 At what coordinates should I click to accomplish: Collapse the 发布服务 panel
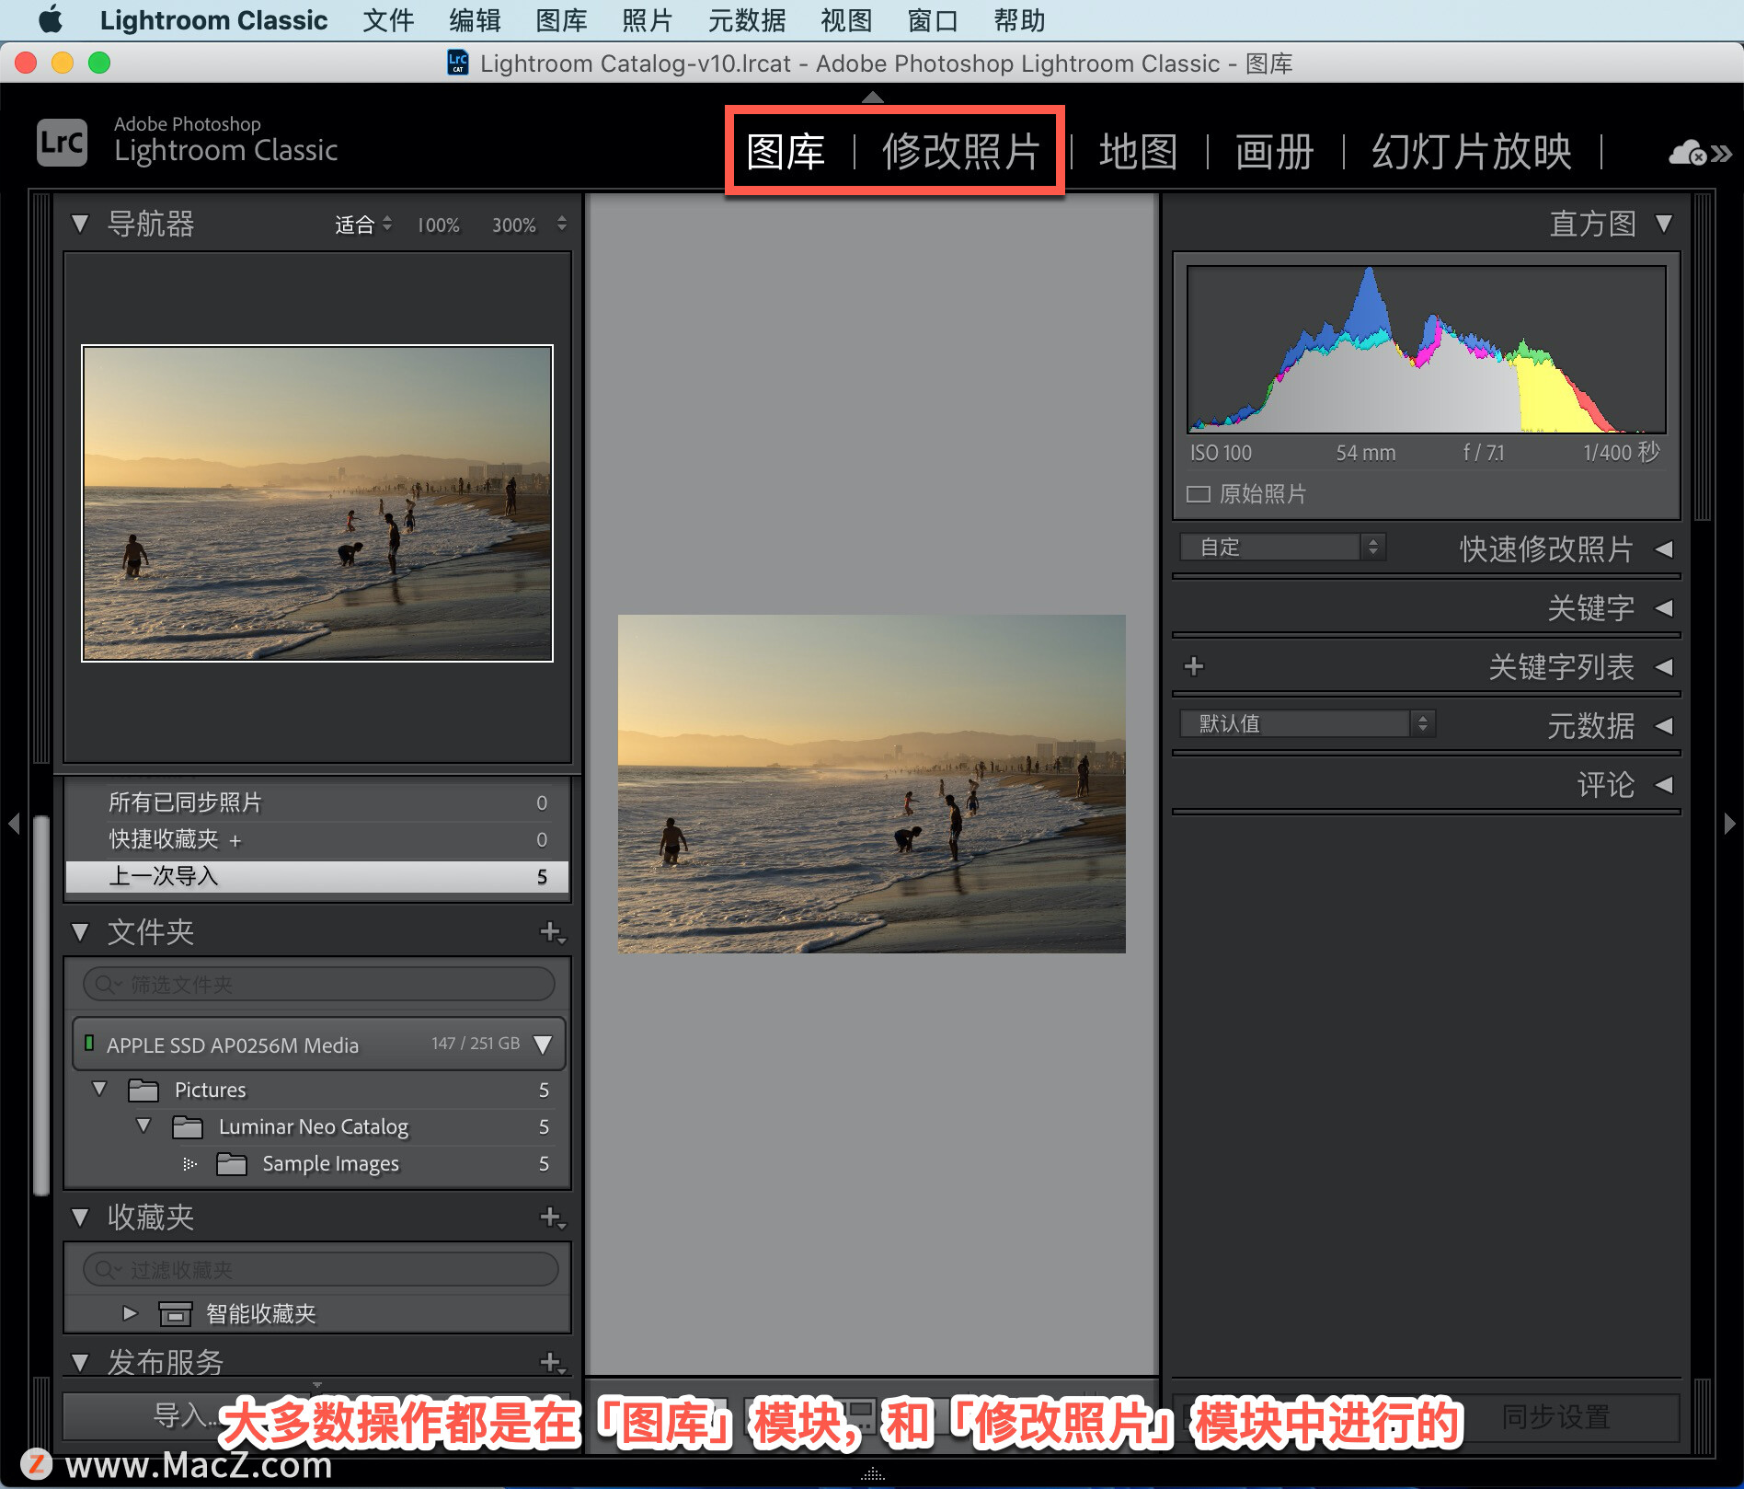pos(80,1362)
